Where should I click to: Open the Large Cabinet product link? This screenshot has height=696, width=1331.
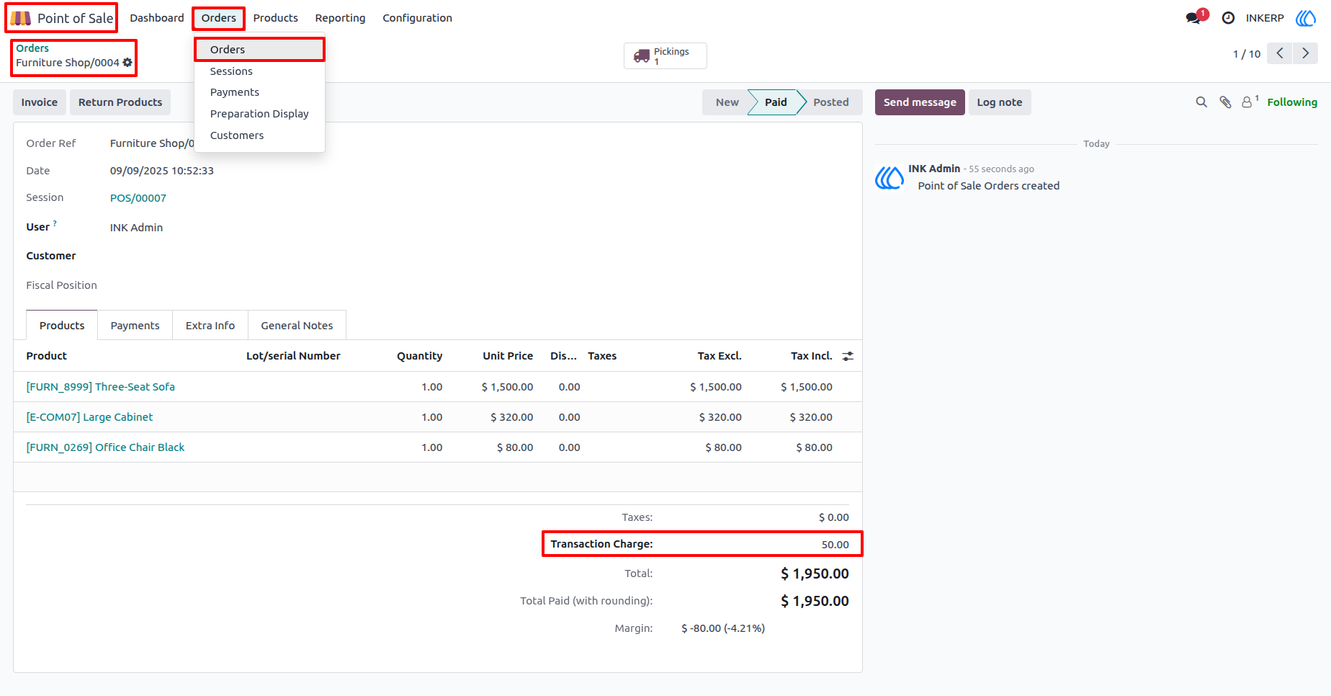coord(89,417)
